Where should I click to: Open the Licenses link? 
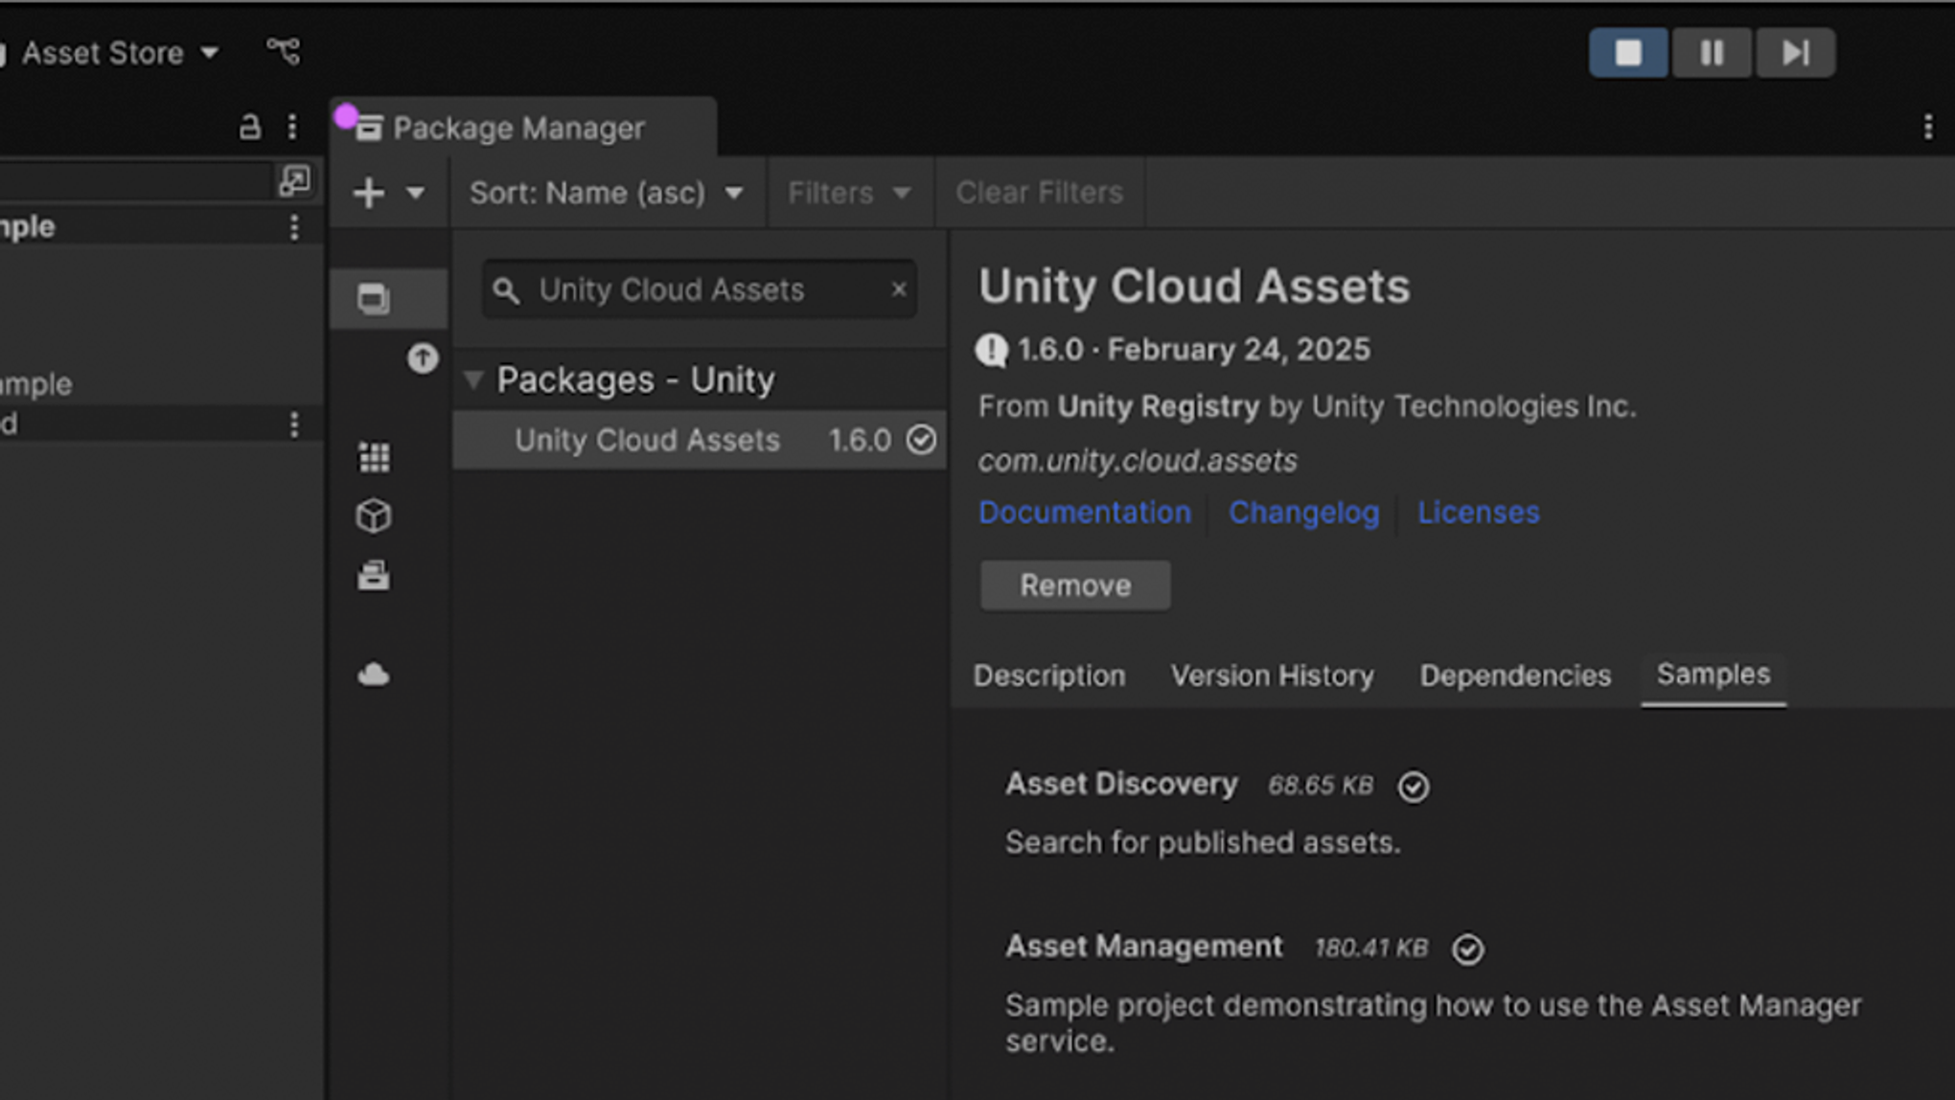pyautogui.click(x=1478, y=512)
